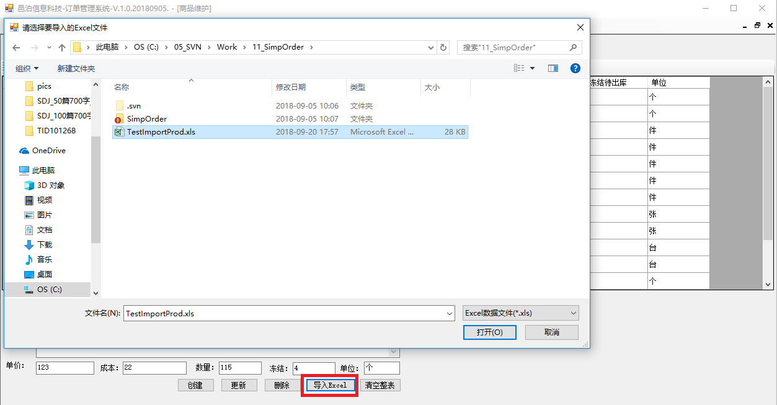Screen dimensions: 777x405
Task: Click the 更新 button in main window
Action: pyautogui.click(x=239, y=385)
